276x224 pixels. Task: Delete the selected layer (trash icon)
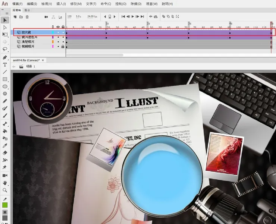click(x=27, y=17)
